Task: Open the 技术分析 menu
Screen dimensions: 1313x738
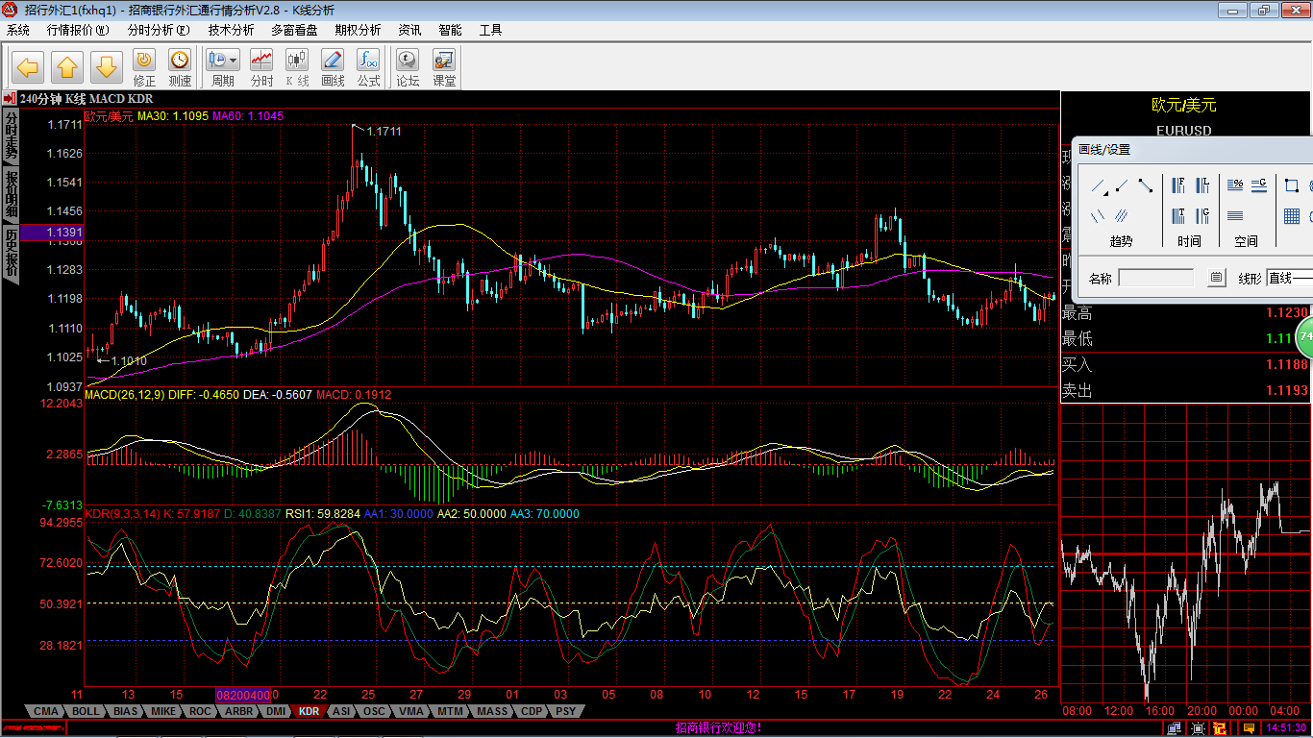Action: coord(231,30)
